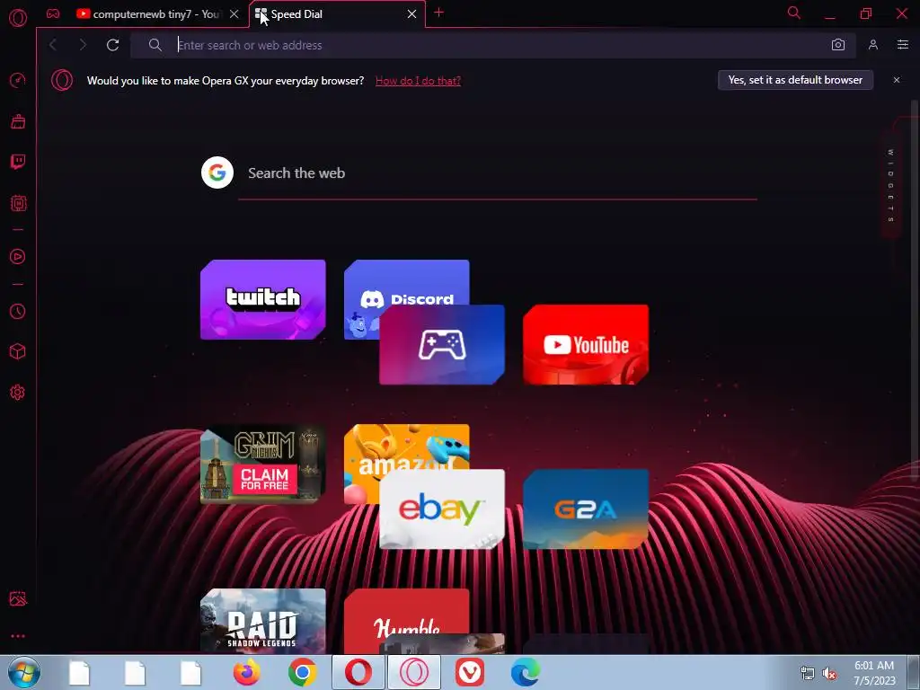Open the 'How do I do that?' link
The width and height of the screenshot is (920, 690).
click(418, 81)
